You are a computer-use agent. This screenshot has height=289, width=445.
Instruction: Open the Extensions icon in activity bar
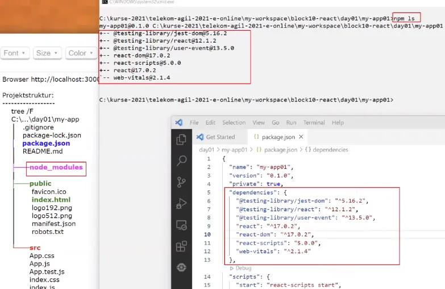pyautogui.click(x=181, y=246)
